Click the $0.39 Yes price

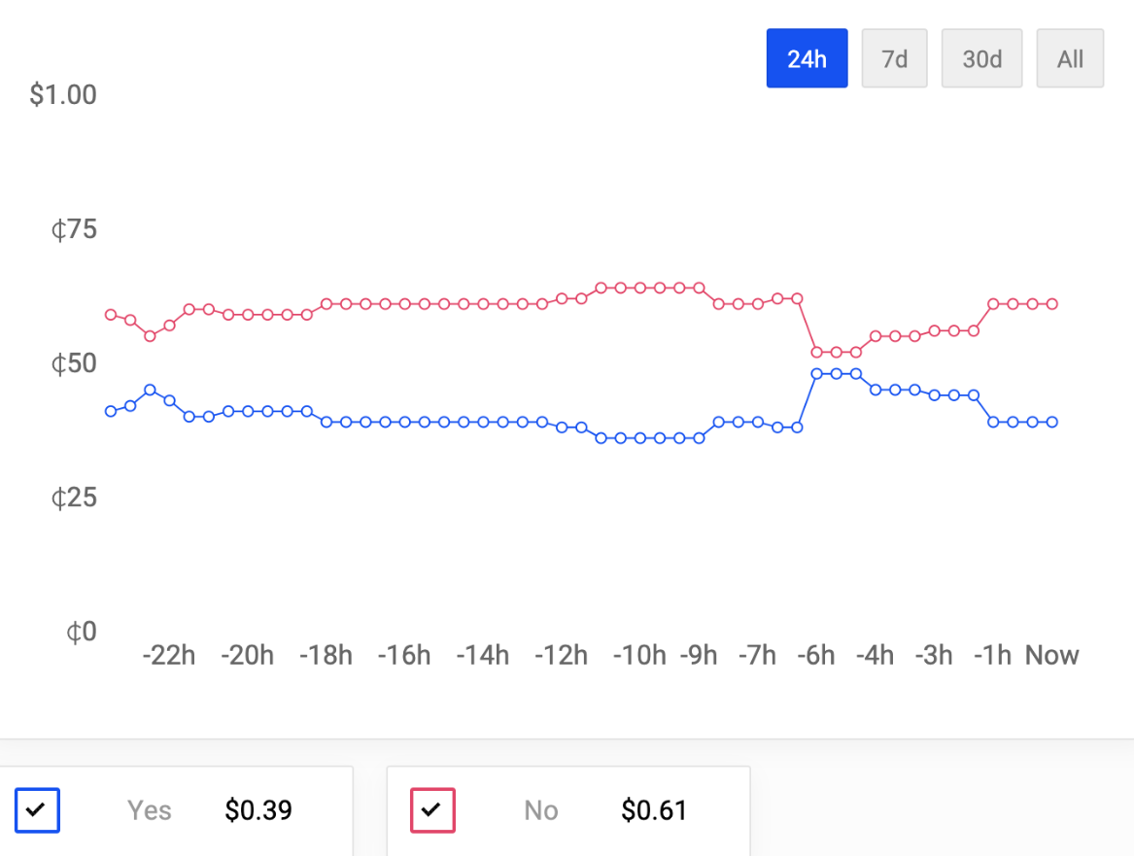point(258,810)
